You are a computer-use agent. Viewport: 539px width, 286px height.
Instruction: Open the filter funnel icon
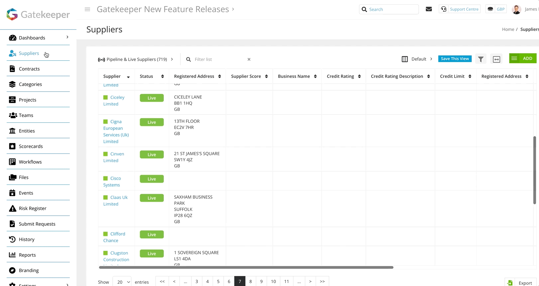click(x=481, y=59)
